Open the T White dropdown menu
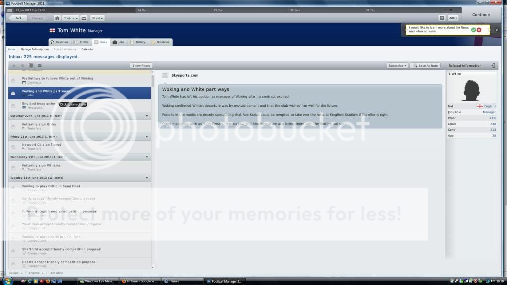This screenshot has height=285, width=507. click(x=70, y=18)
